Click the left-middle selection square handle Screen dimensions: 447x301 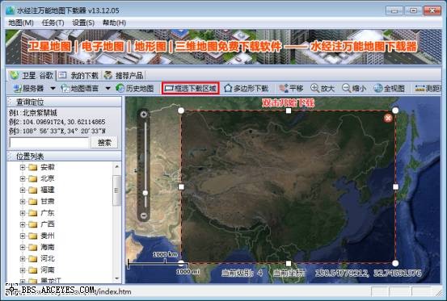click(x=181, y=187)
